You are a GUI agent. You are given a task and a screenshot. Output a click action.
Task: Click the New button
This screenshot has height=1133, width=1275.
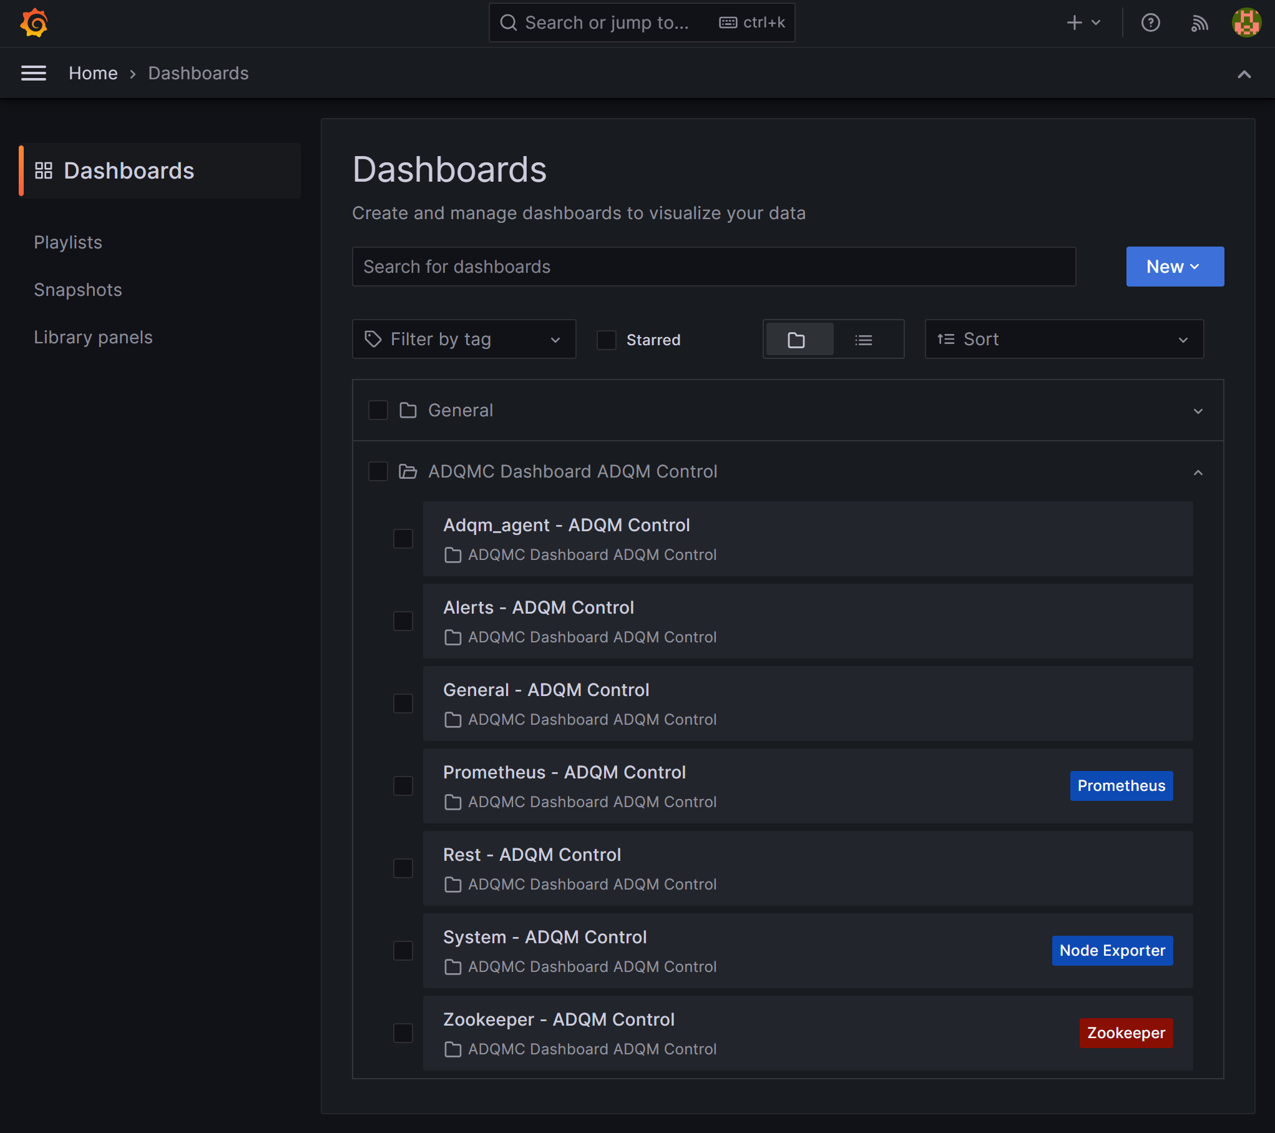click(1174, 267)
